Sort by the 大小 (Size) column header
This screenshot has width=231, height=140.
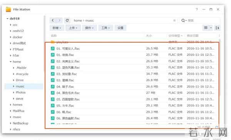coord(149,36)
